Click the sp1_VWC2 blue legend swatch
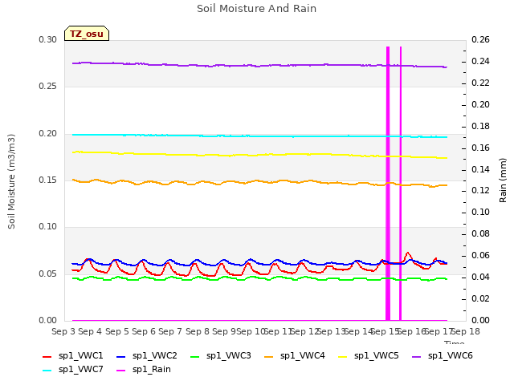This screenshot has height=385, width=514. [121, 356]
